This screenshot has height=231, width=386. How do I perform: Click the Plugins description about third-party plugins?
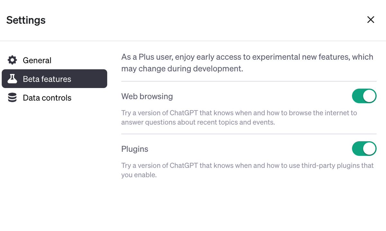(247, 170)
